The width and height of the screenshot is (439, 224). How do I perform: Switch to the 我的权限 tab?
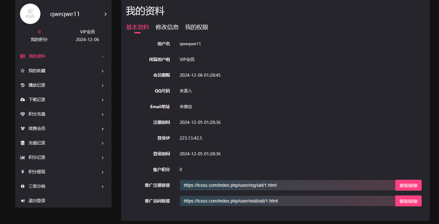pyautogui.click(x=197, y=27)
